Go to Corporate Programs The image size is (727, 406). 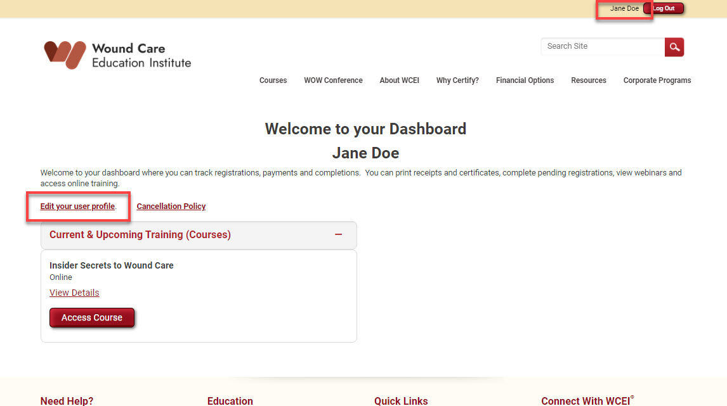[657, 80]
